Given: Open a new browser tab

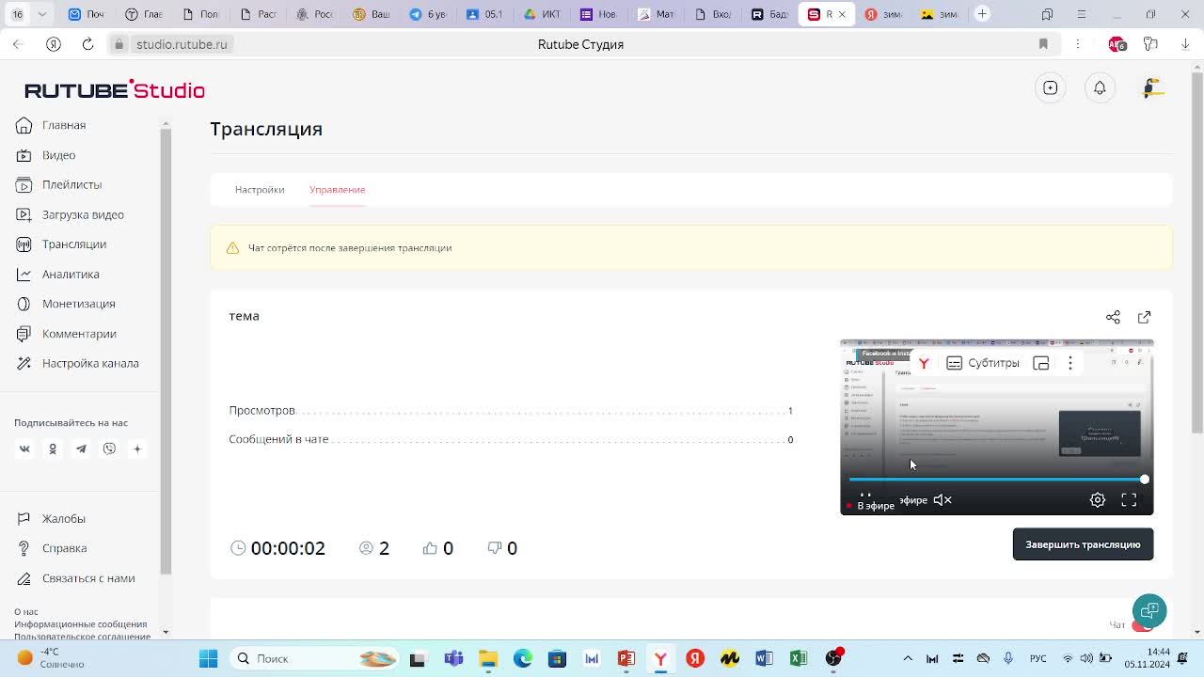Looking at the screenshot, I should pyautogui.click(x=982, y=14).
